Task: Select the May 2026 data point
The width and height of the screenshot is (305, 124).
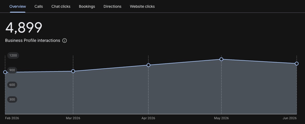Action: point(221,59)
